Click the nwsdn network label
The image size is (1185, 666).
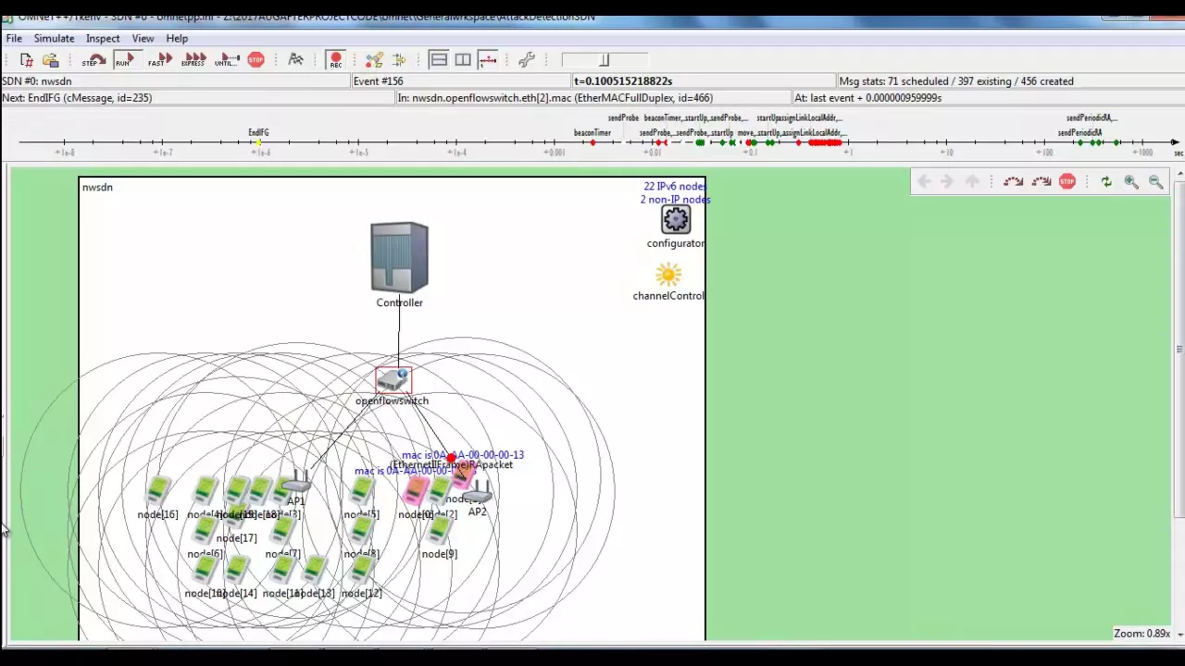(x=97, y=188)
